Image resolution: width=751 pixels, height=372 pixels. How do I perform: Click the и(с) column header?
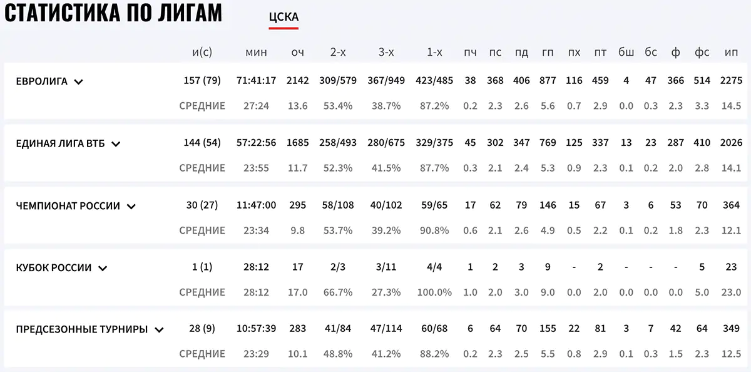(203, 52)
